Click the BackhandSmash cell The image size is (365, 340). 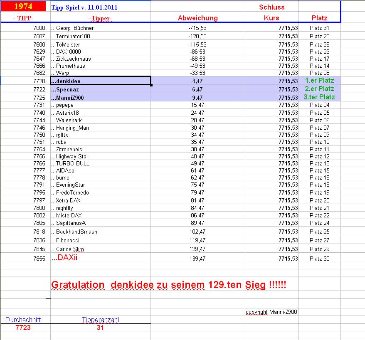[101, 232]
